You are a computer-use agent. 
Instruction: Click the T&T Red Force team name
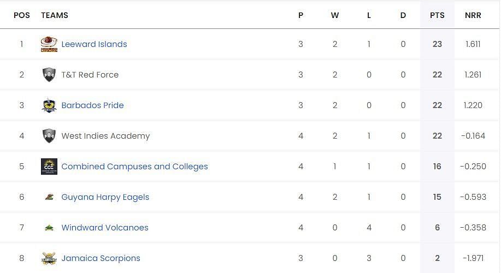[90, 75]
